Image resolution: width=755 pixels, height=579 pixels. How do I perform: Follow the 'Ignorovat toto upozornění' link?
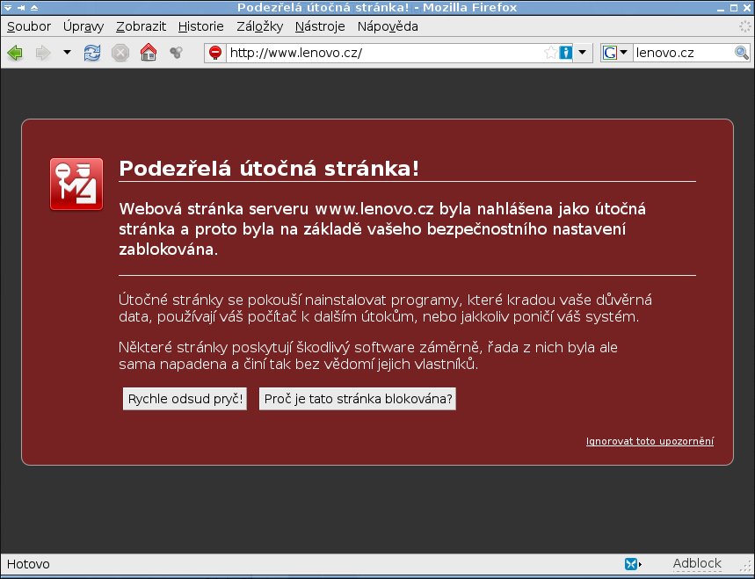pos(650,441)
